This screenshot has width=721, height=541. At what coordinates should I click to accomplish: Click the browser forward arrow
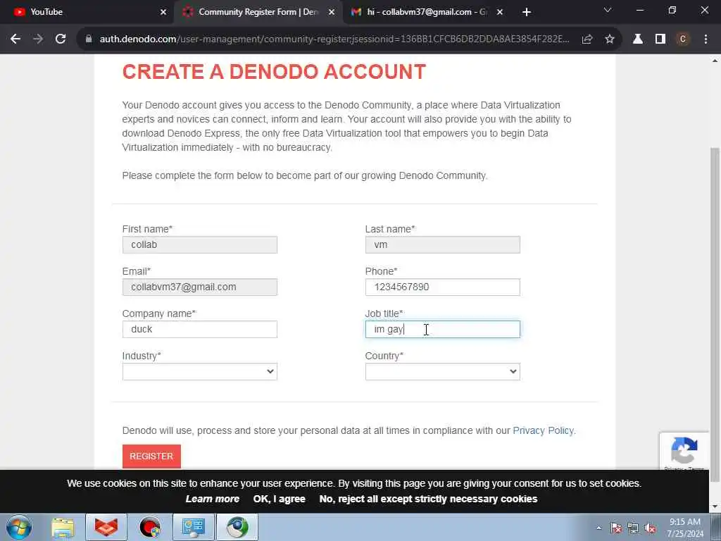tap(38, 39)
